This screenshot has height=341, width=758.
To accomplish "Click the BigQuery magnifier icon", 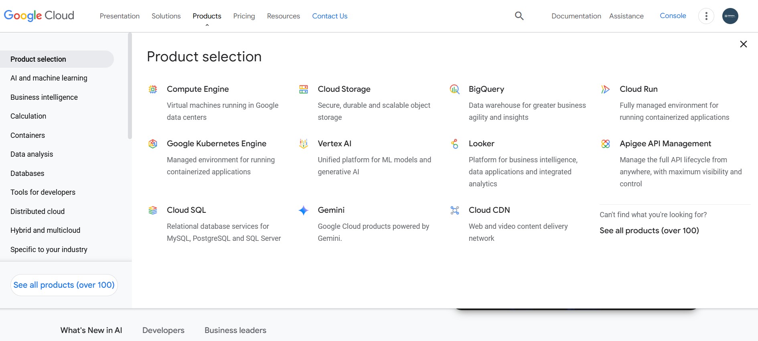I will point(454,89).
